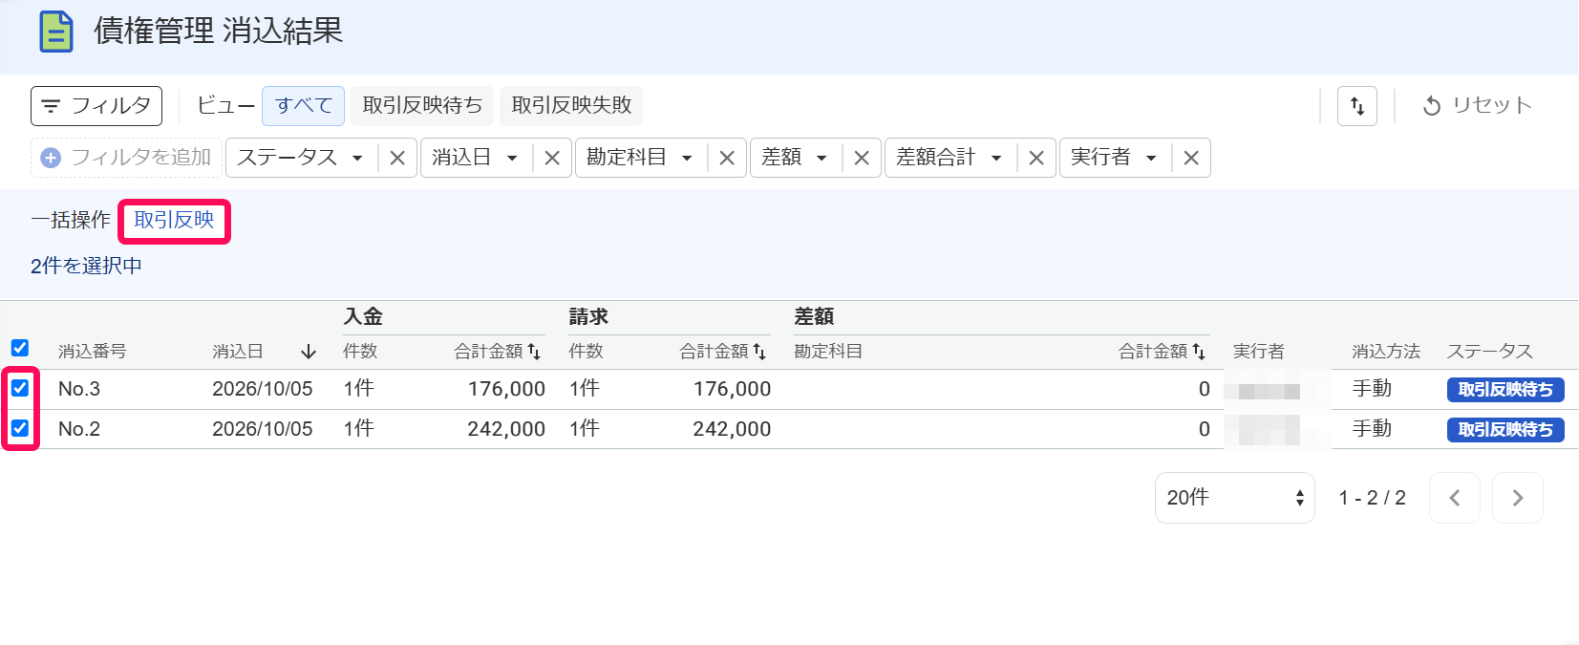The height and width of the screenshot is (645, 1579).
Task: Remove the 実行者 filter
Action: pos(1191,159)
